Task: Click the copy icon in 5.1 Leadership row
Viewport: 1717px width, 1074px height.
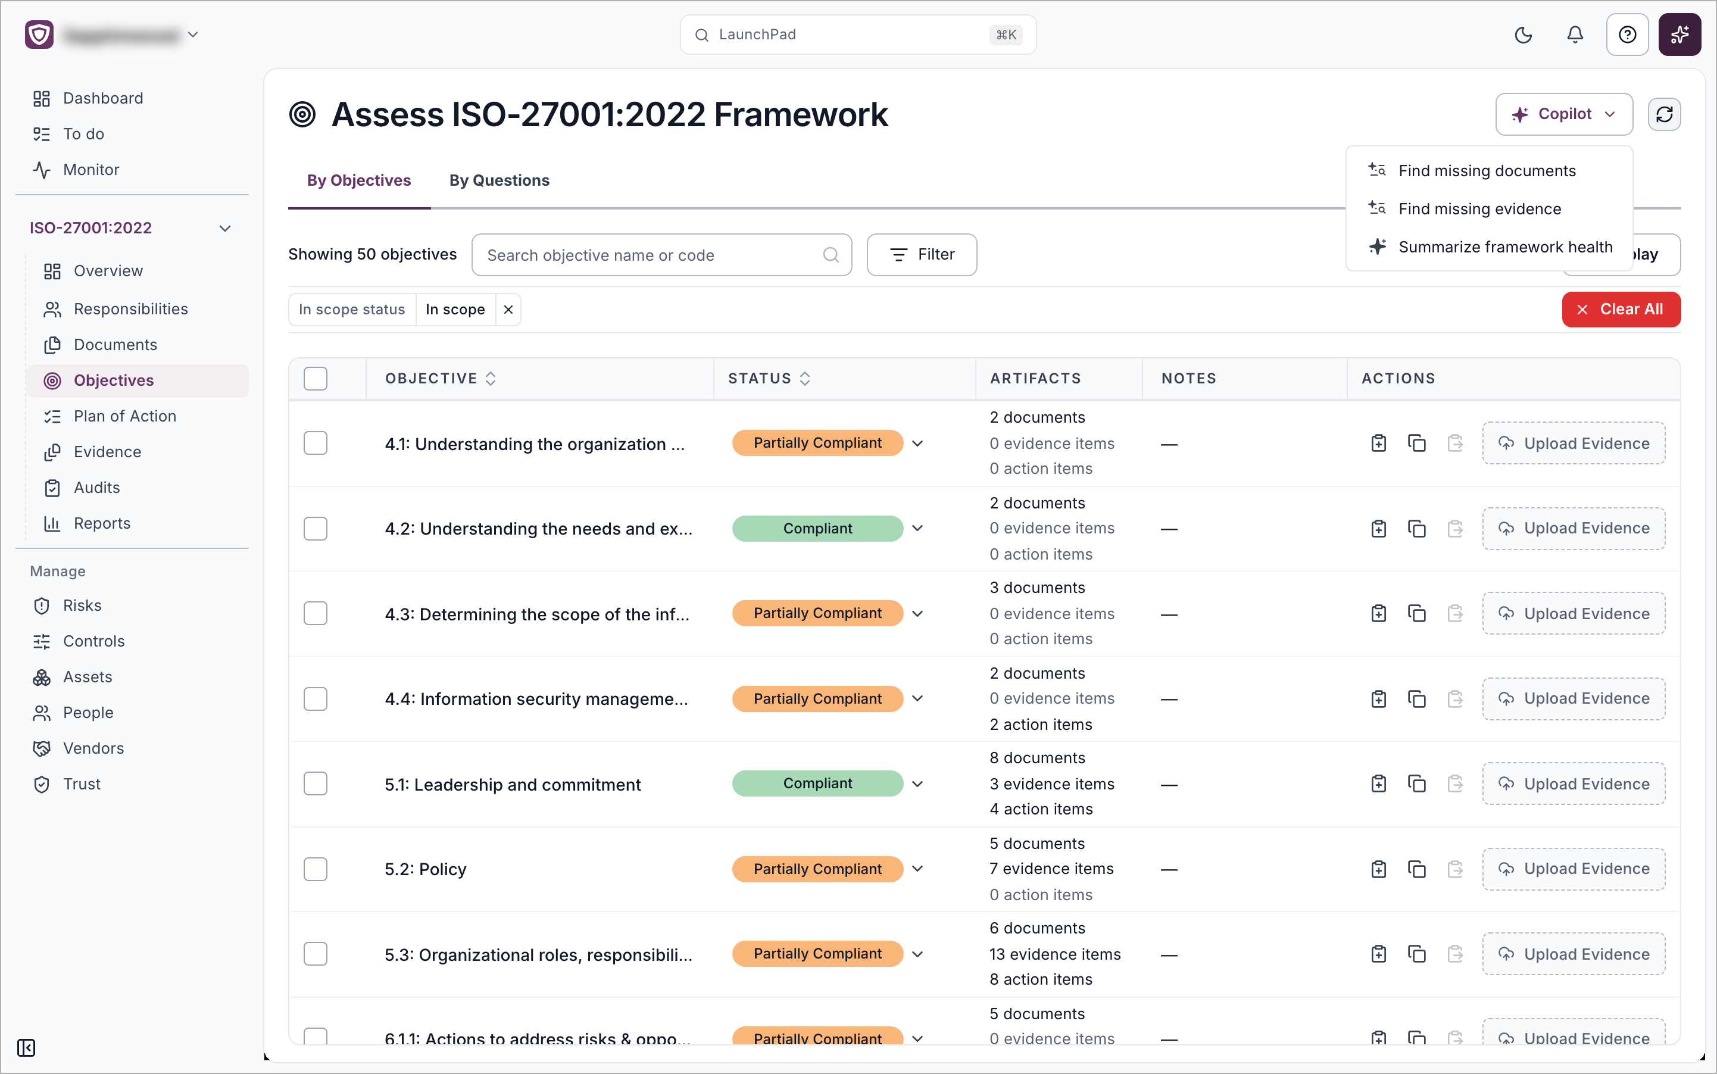Action: (1416, 783)
